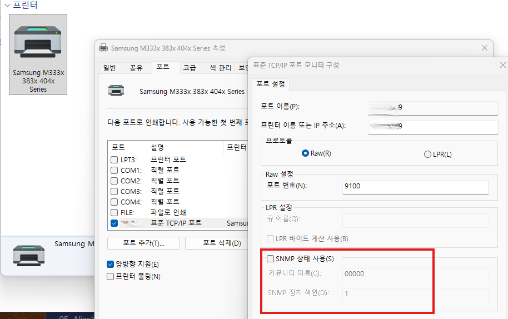Viewport: 508px width, 319px height.
Task: Switch to the 포트 tab
Action: [163, 67]
